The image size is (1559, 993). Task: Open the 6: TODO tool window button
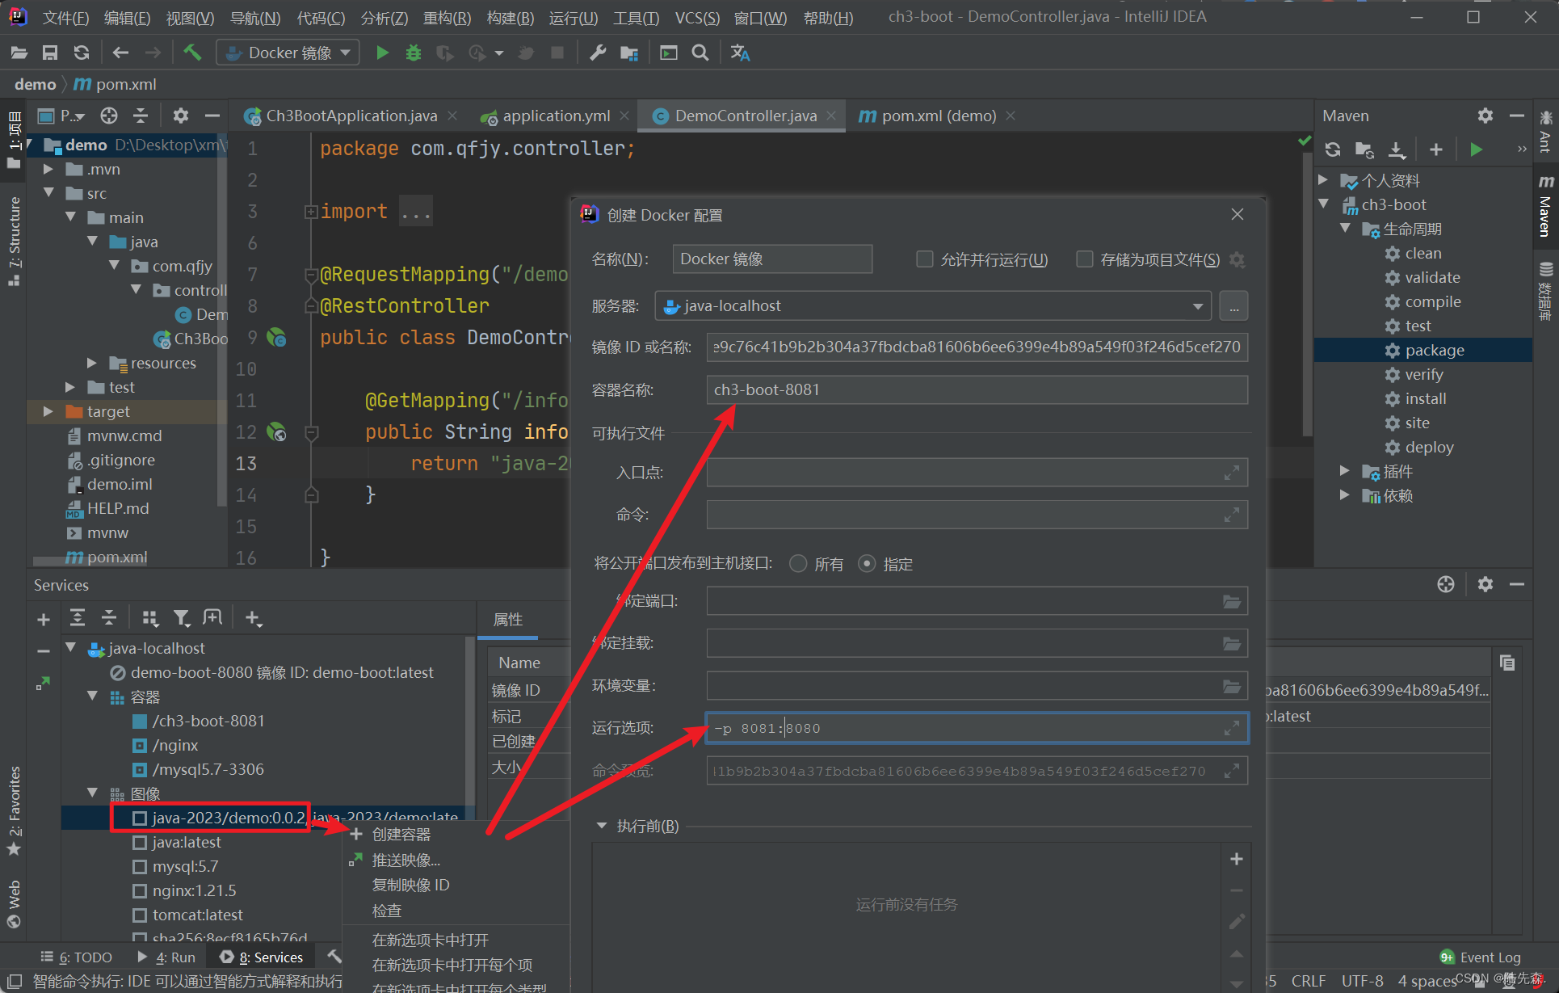[77, 957]
